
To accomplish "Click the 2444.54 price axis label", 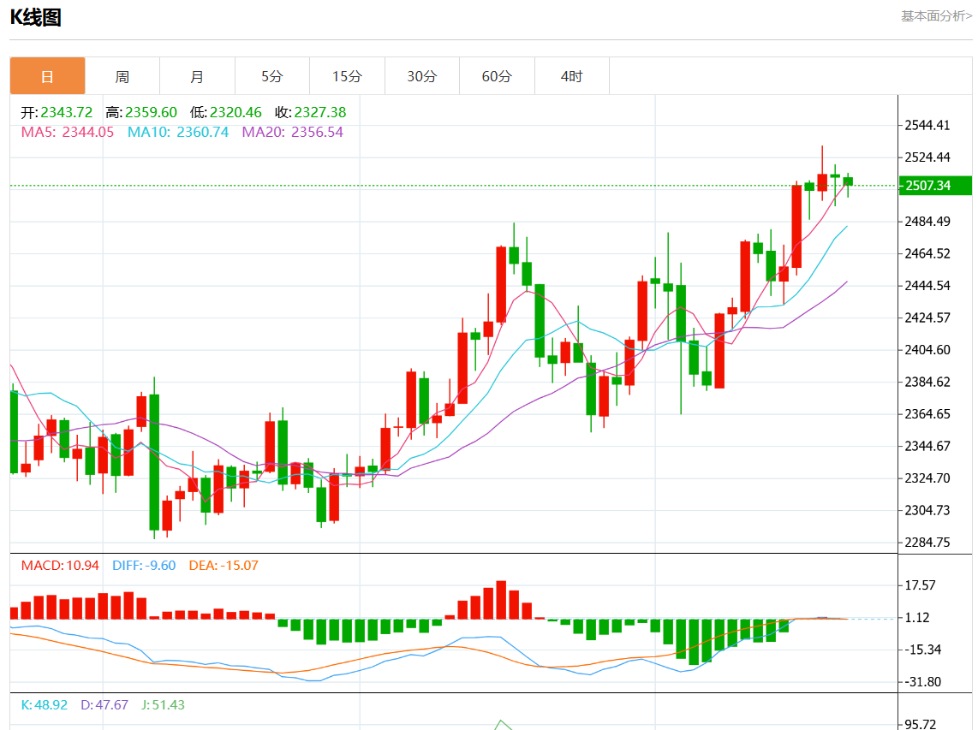I will point(927,286).
